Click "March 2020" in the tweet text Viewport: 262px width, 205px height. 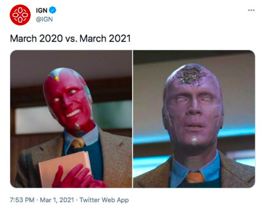tap(36, 39)
